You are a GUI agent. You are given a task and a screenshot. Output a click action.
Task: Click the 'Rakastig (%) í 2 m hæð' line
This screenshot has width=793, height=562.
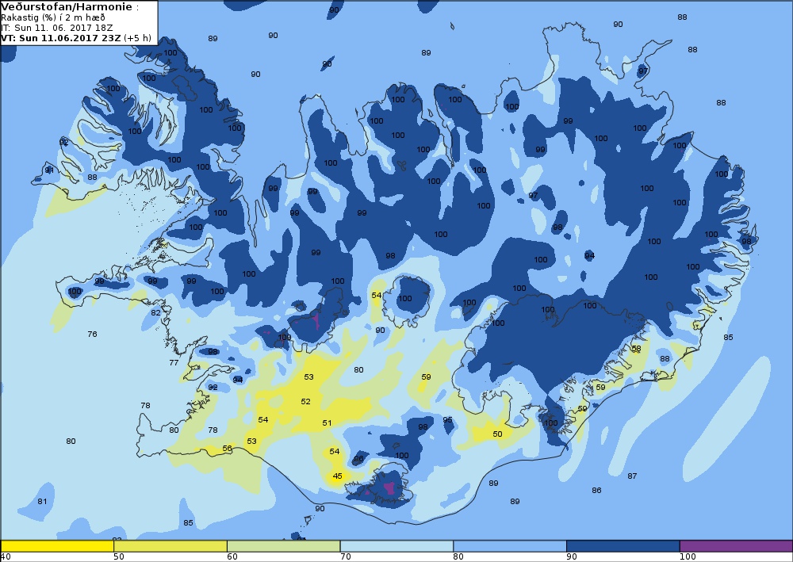(53, 17)
